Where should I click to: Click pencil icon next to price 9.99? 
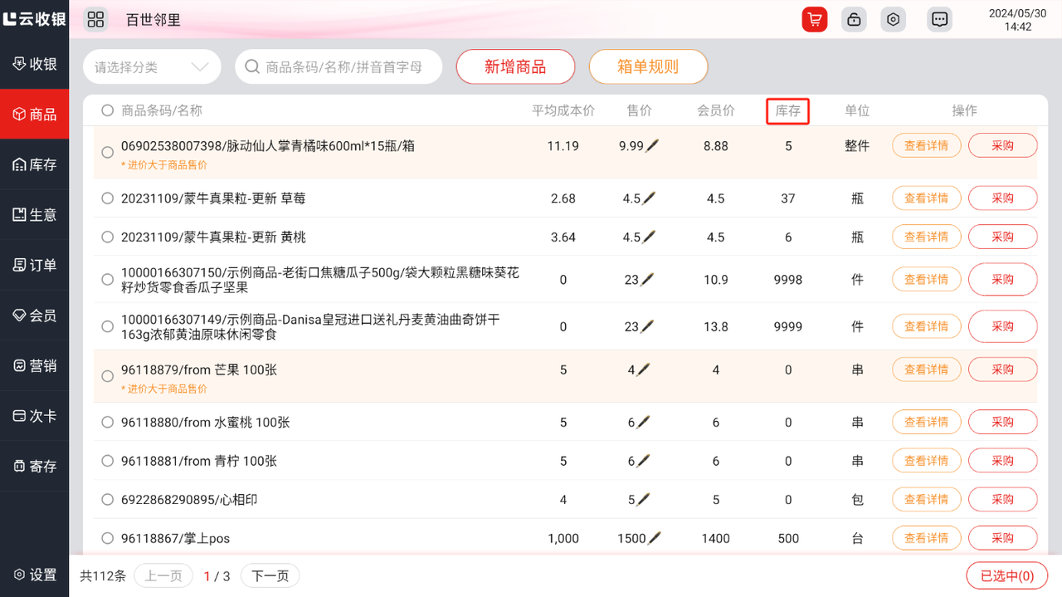point(653,146)
